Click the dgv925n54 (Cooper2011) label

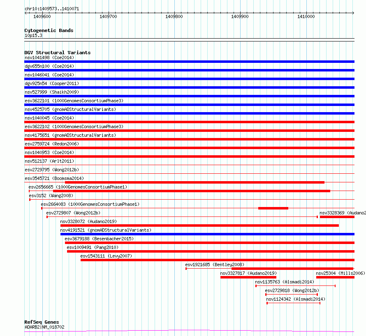tap(52, 83)
